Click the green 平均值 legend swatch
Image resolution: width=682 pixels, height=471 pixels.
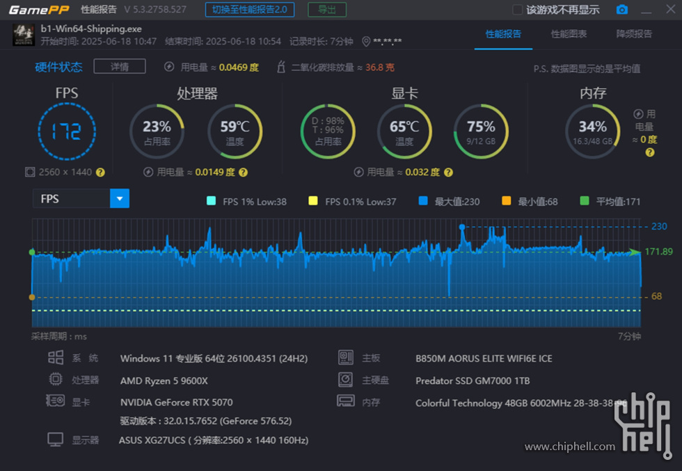click(x=585, y=200)
